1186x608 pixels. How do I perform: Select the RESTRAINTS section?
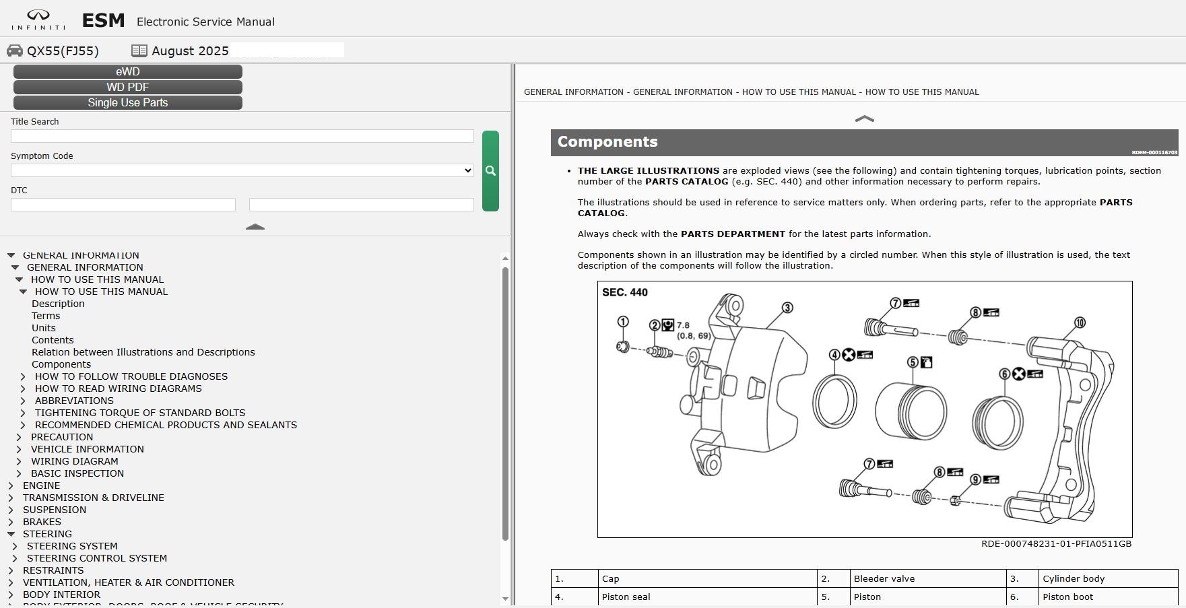(x=53, y=570)
